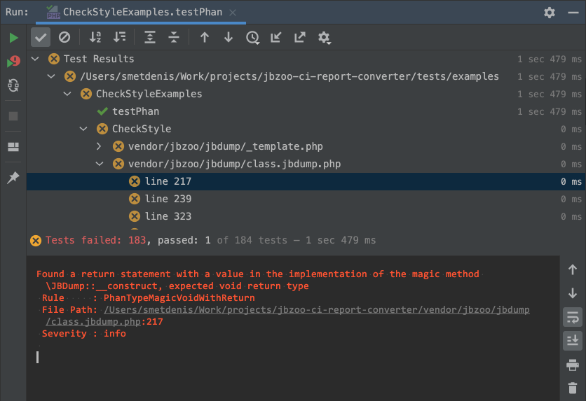Clear all console output trash icon
The height and width of the screenshot is (401, 586).
[x=573, y=388]
